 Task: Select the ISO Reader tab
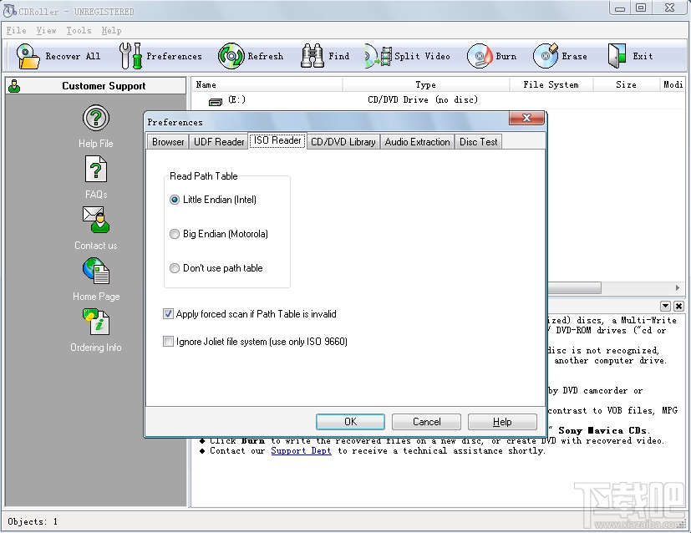click(x=277, y=140)
